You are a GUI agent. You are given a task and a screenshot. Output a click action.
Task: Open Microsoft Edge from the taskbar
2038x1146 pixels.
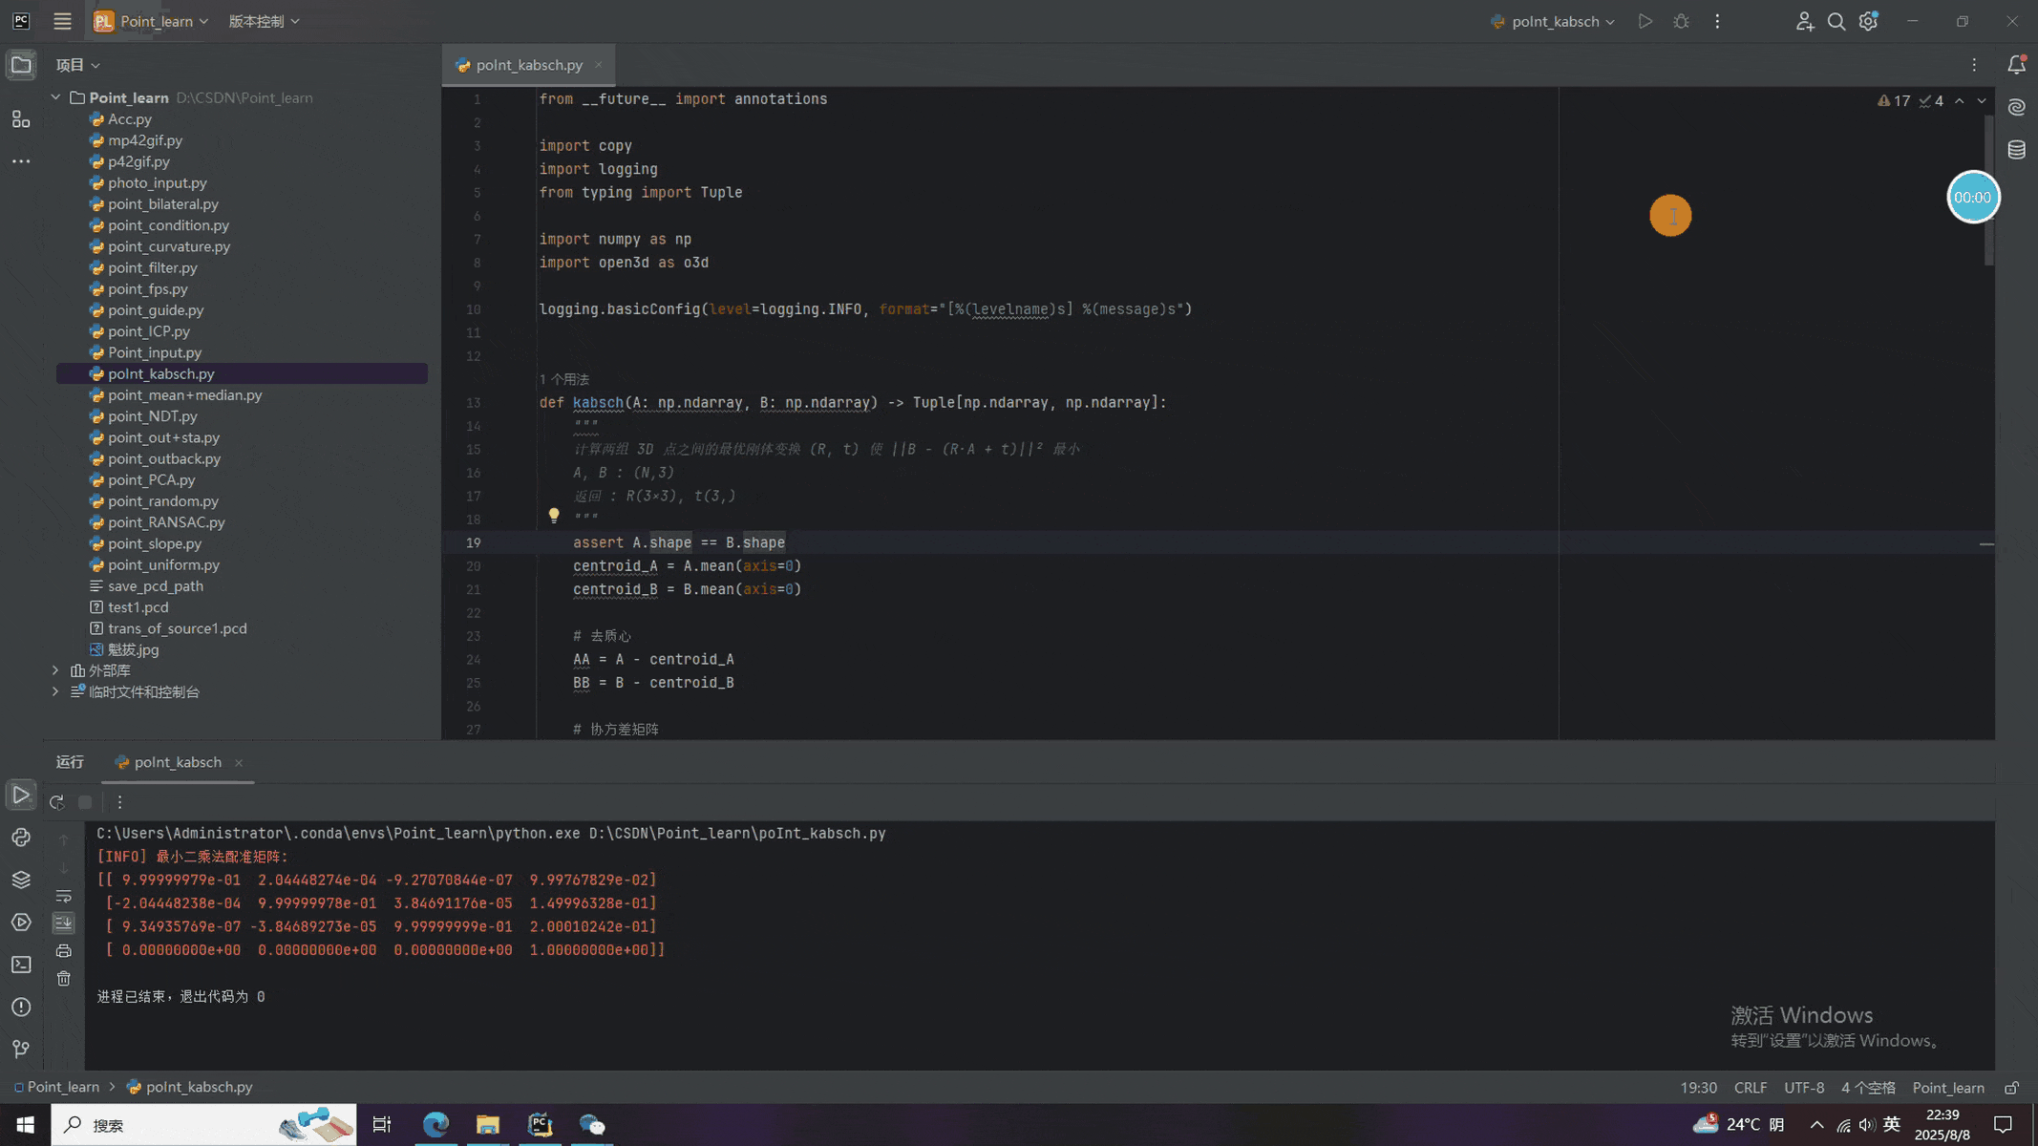point(435,1125)
